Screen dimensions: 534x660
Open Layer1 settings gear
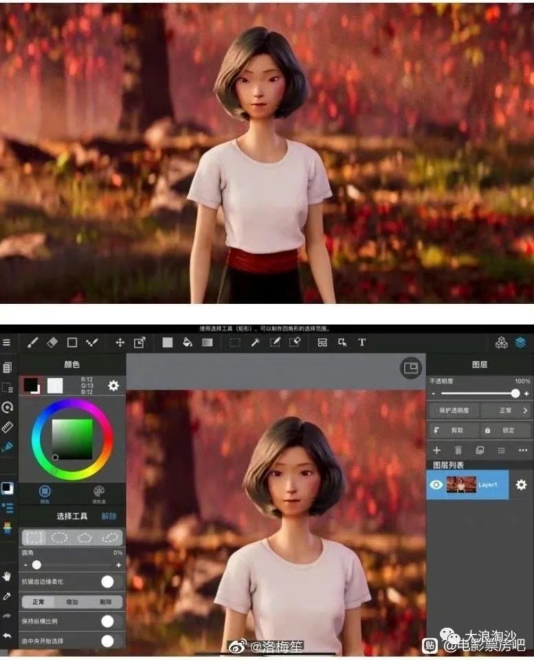click(x=521, y=485)
